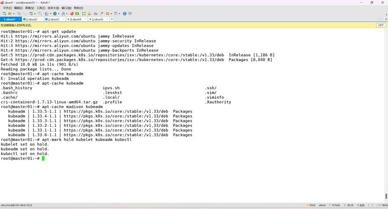Click the 157x36 terminal size indicator
Screen dimensions: 388x209
[335, 205]
